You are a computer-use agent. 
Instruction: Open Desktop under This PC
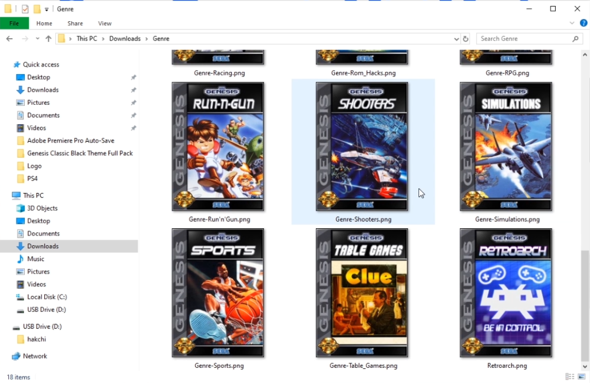38,221
